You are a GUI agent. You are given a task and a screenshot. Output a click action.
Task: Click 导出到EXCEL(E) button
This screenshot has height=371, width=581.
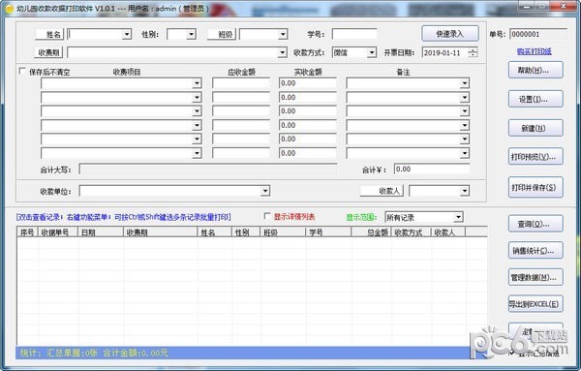(535, 304)
